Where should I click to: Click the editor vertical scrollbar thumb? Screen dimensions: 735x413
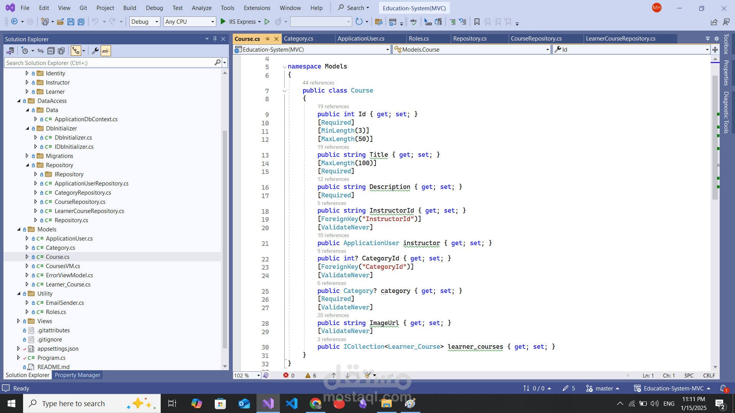(715, 137)
